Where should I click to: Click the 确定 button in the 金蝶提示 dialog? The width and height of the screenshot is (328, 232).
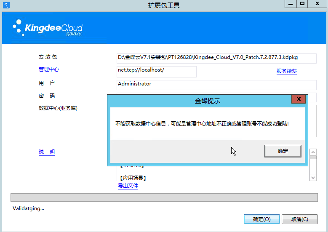click(283, 151)
